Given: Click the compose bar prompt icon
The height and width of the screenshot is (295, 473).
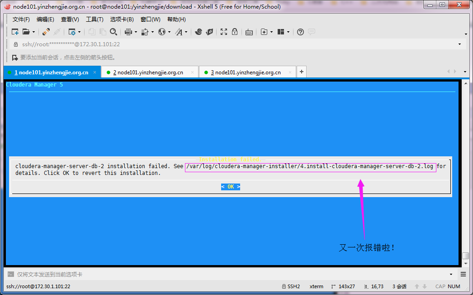Looking at the screenshot, I should click(10, 274).
